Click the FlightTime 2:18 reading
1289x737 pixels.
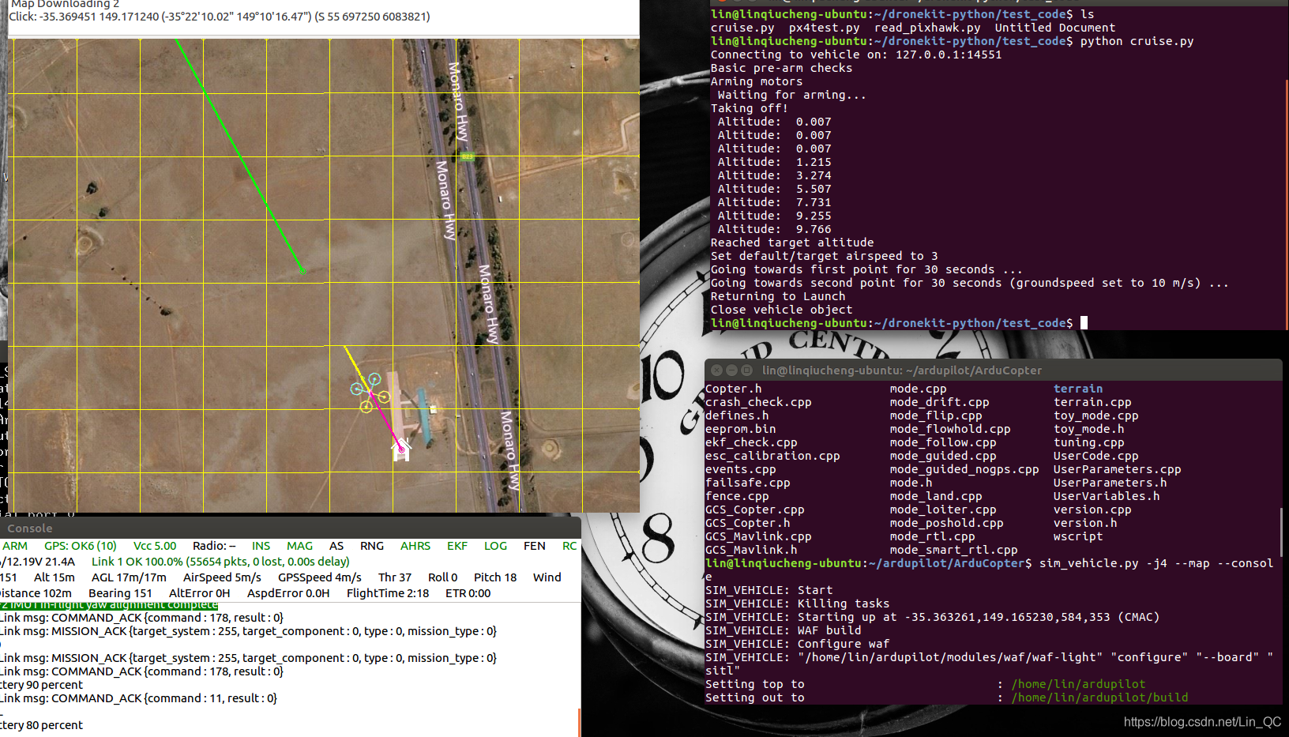[x=388, y=593]
